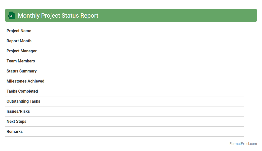262x151 pixels.
Task: Click the empty value cell beside Project Manager
Action: click(236, 51)
